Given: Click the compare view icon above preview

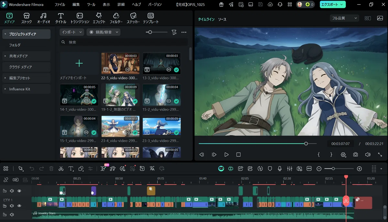Looking at the screenshot, I should 368,18.
